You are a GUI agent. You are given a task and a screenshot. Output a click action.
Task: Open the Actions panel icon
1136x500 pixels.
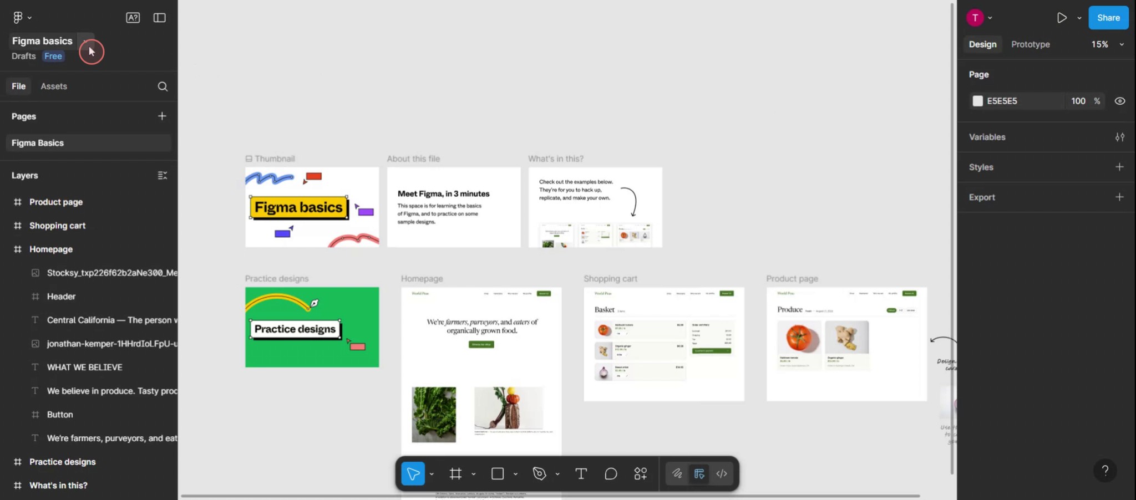pos(640,473)
